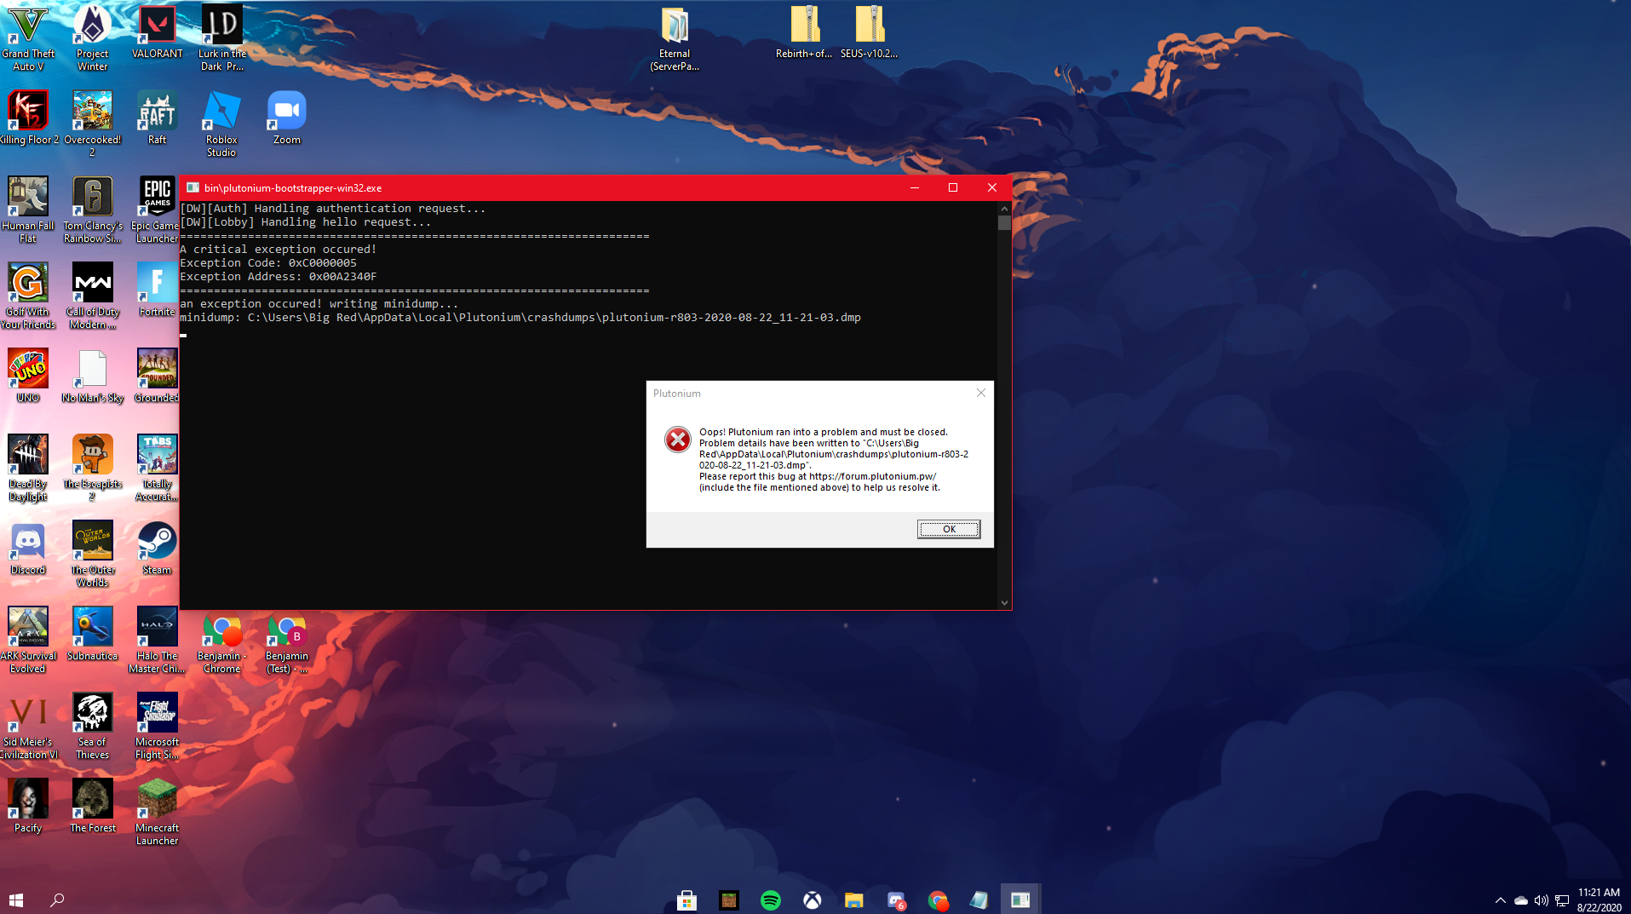
Task: Open The Forest game shortcut
Action: coord(93,806)
